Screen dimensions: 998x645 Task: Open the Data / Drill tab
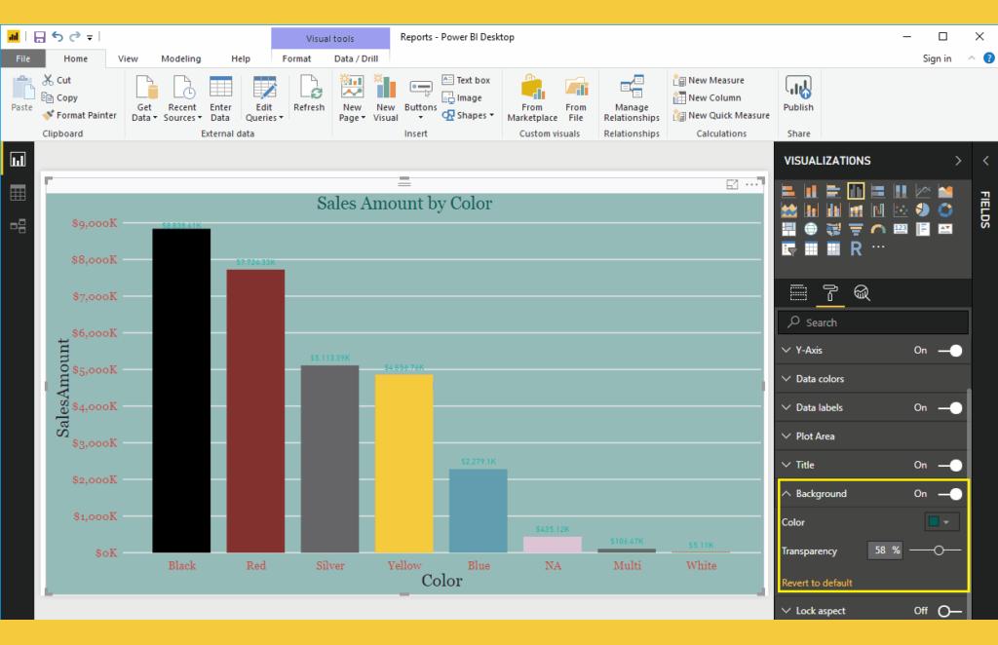pos(356,58)
